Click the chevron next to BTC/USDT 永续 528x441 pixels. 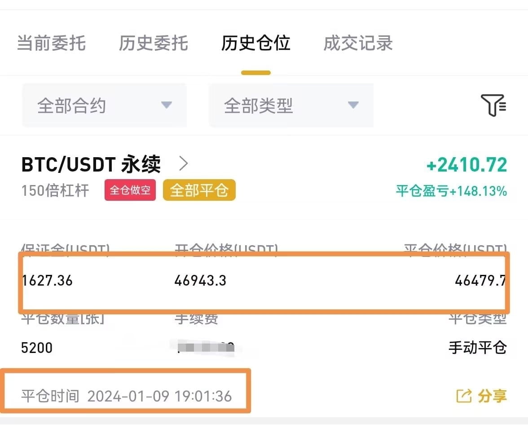point(184,164)
